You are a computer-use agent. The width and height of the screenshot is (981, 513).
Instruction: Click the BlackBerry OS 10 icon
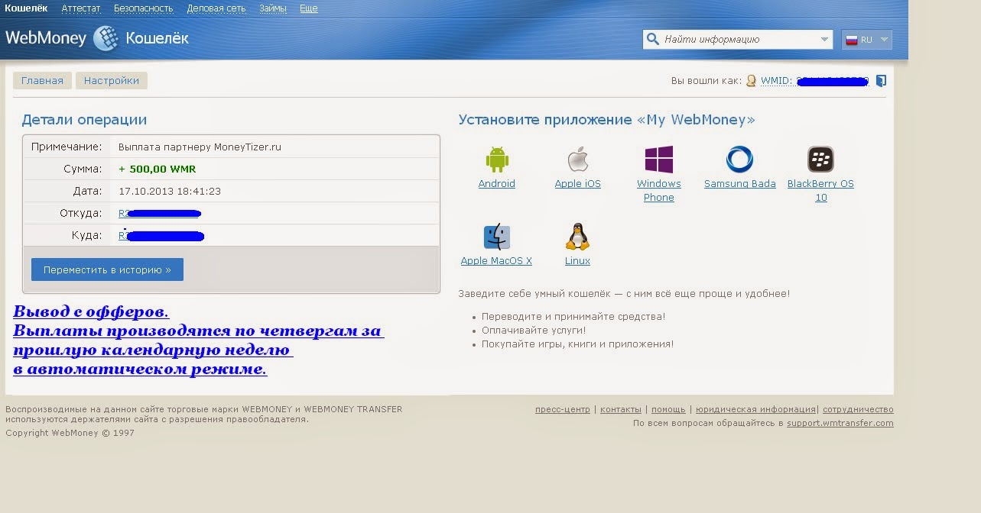[820, 160]
